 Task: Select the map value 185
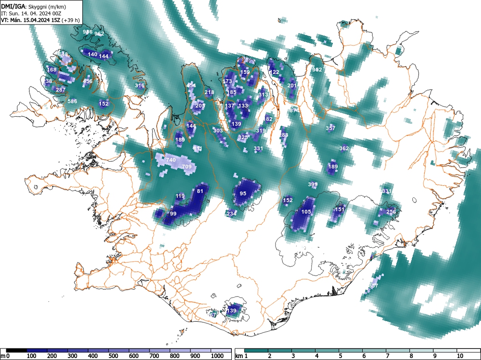click(x=232, y=92)
